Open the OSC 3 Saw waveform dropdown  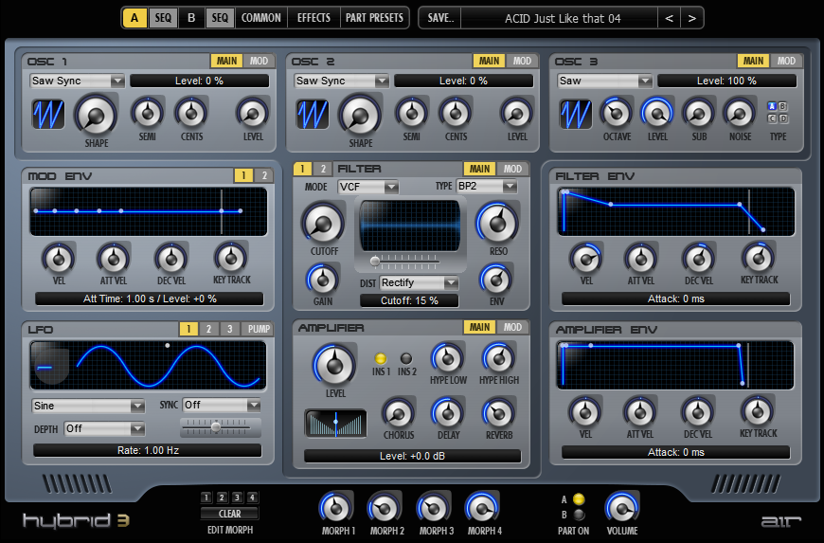pos(604,81)
